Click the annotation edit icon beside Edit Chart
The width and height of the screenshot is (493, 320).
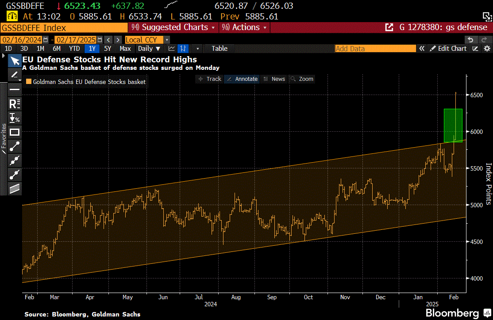pyautogui.click(x=475, y=49)
